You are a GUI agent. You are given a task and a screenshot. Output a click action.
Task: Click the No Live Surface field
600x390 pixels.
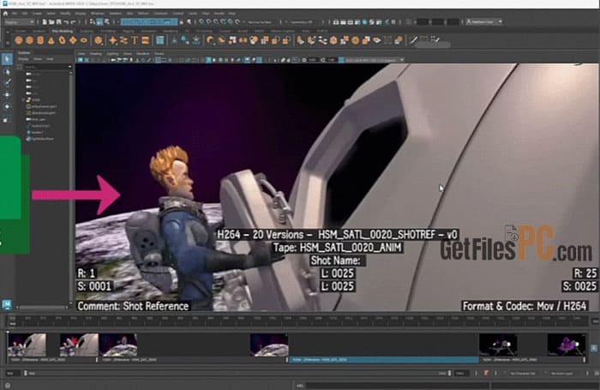click(261, 22)
